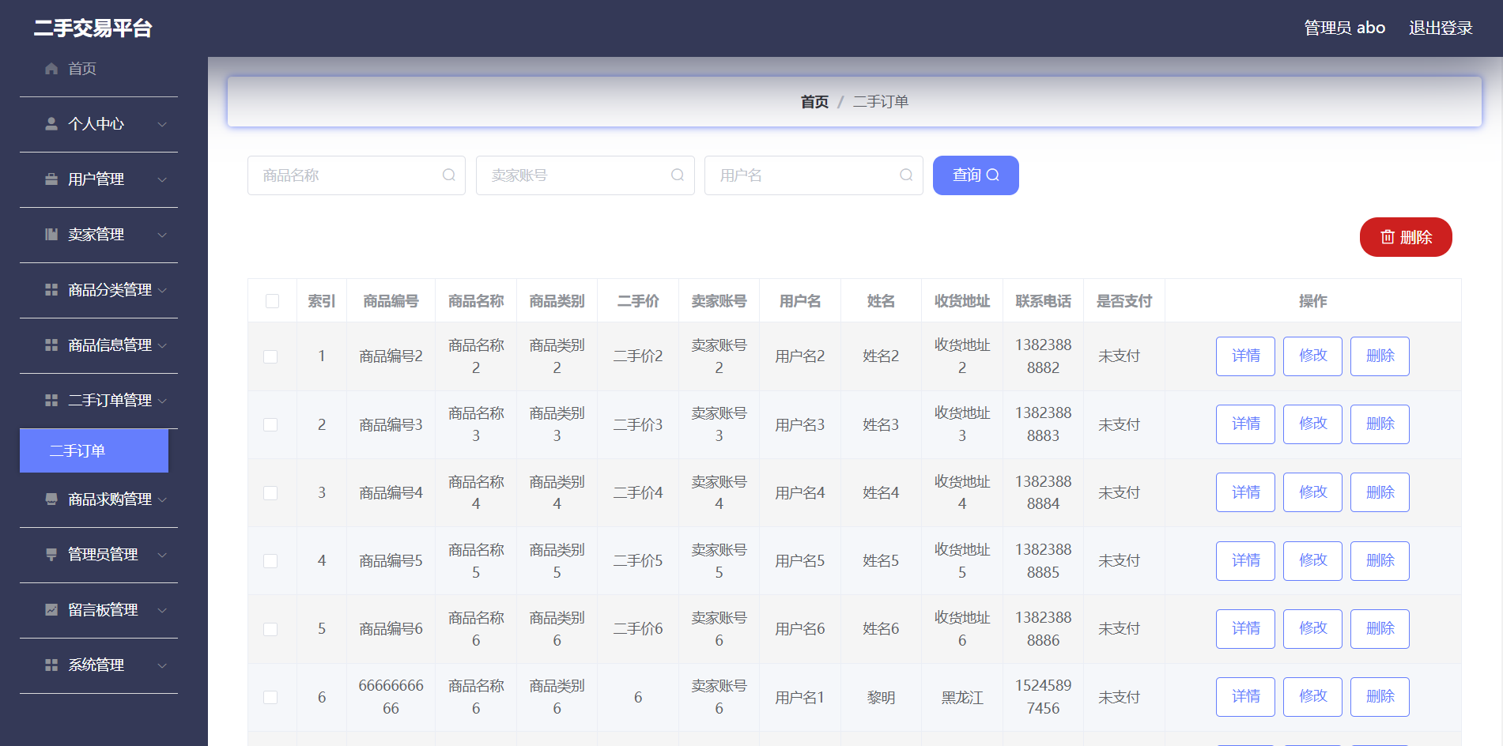The height and width of the screenshot is (746, 1503).
Task: Click search icon in 商品名称 field
Action: click(448, 175)
